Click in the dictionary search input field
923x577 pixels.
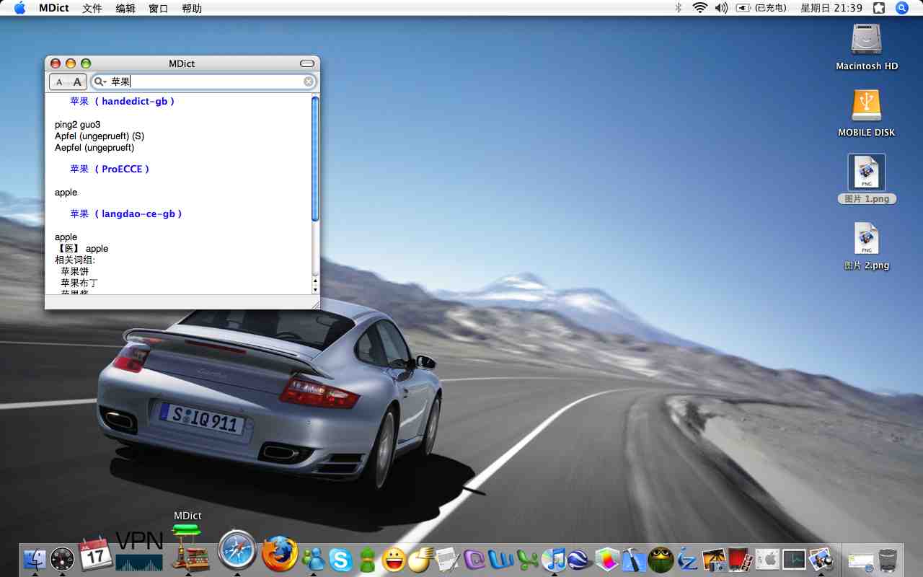(209, 82)
